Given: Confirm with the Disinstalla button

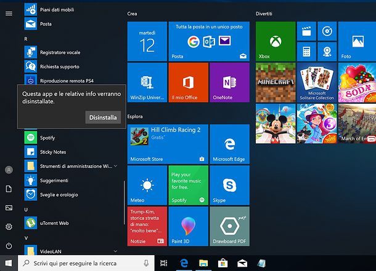Looking at the screenshot, I should [103, 117].
